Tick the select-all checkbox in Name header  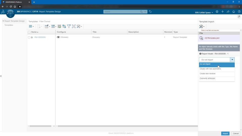29,32
